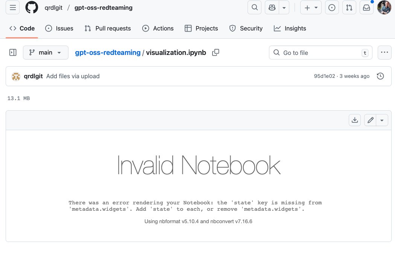Open the notifications inbox

(366, 8)
